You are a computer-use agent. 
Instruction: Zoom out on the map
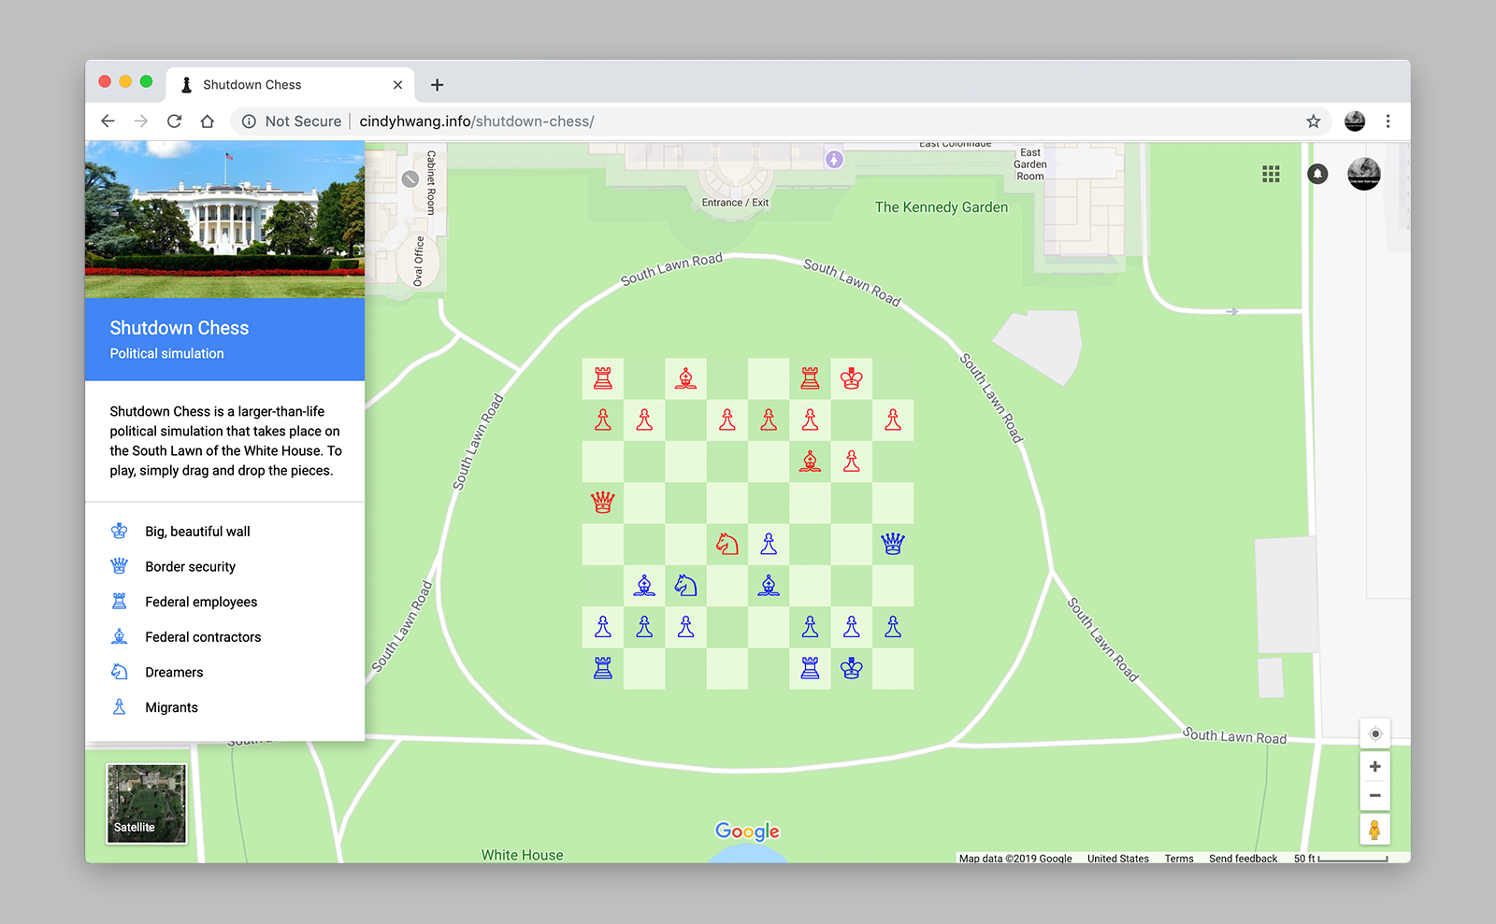tap(1374, 796)
